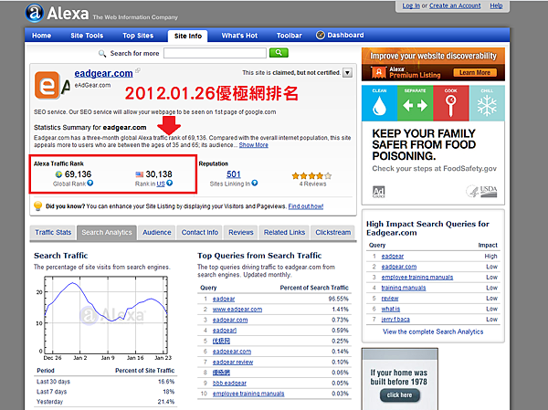Open the site claimed status dropdown
Image resolution: width=548 pixels, height=410 pixels.
(347, 73)
